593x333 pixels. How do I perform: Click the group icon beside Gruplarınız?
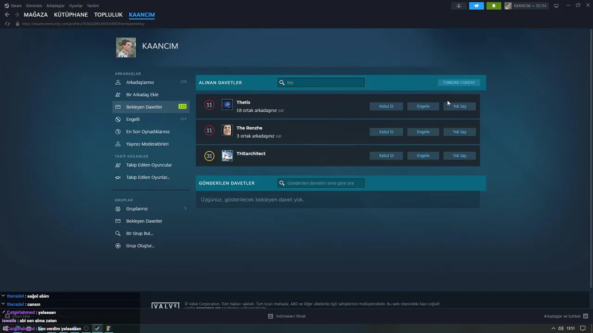pos(118,209)
